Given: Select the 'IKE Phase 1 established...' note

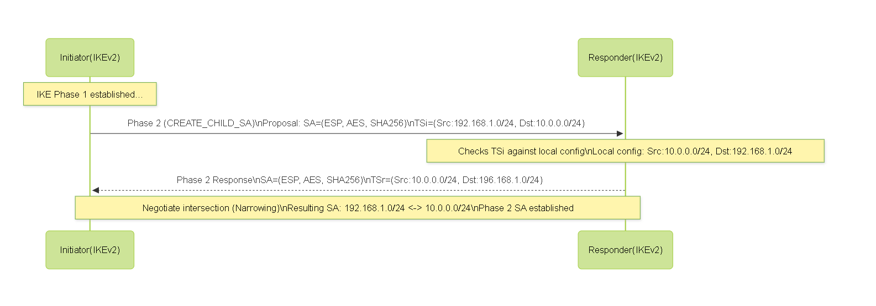Looking at the screenshot, I should pyautogui.click(x=90, y=94).
